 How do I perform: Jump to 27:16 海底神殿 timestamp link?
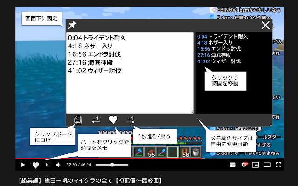pos(203,55)
